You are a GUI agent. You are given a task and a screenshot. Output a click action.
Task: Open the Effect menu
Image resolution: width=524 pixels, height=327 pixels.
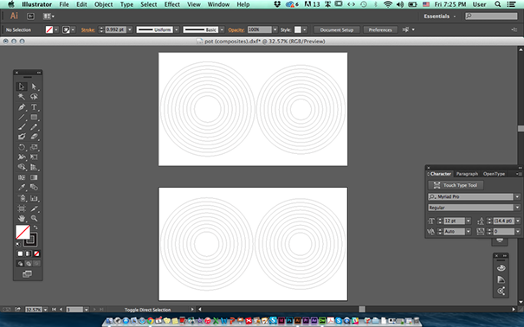coord(172,4)
